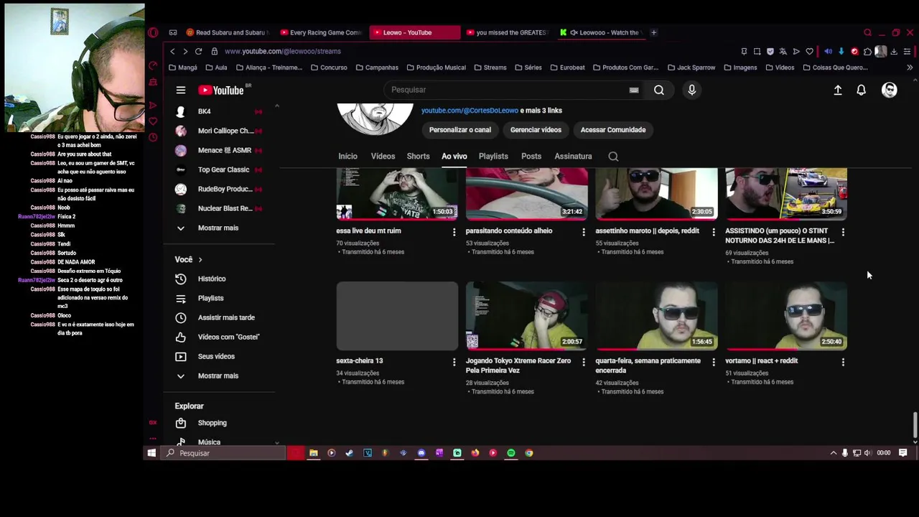Open 'Jogando Tokyo Xtreme Racer Zero' thumbnail
This screenshot has width=919, height=517.
[526, 316]
